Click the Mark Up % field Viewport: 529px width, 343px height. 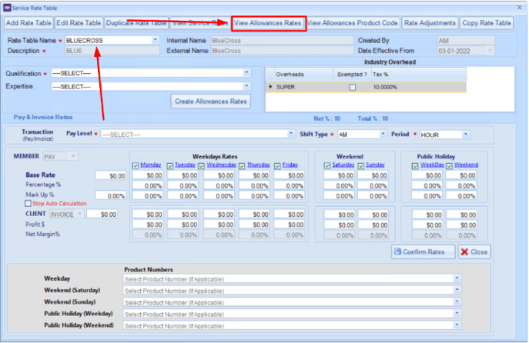coord(111,196)
